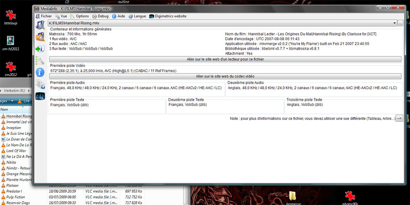Viewport: 410px width, 205px height.
Task: Click 'Aller sur le site web du codec vidéo' button
Action: [x=225, y=77]
